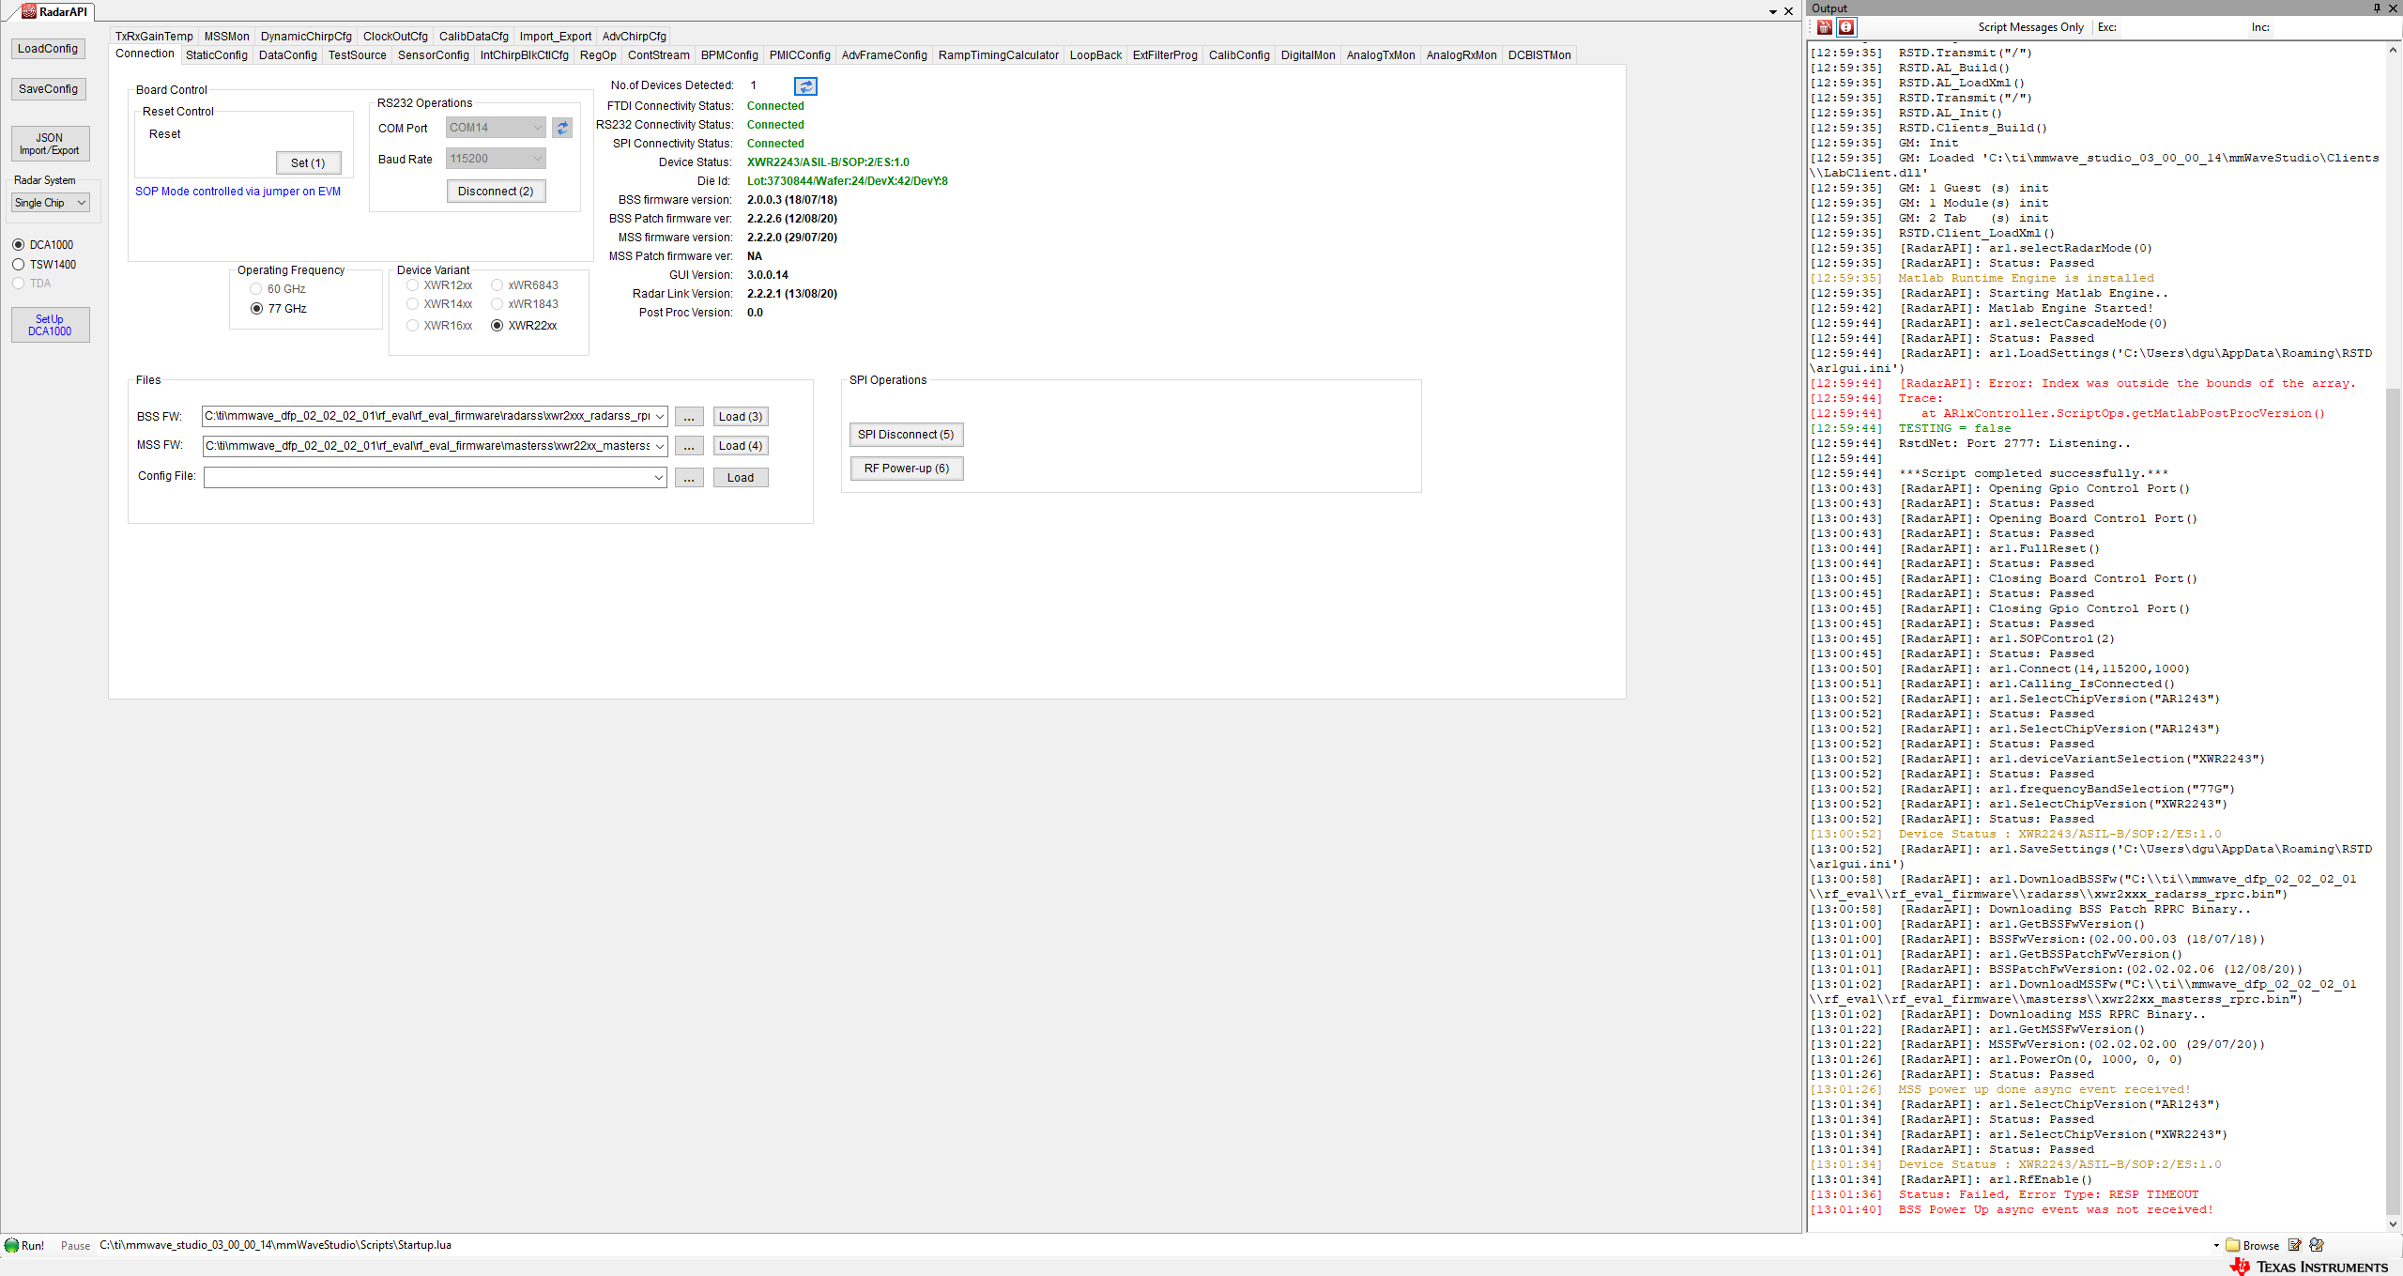
Task: Open the DCBISTMon tab
Action: [x=1538, y=55]
